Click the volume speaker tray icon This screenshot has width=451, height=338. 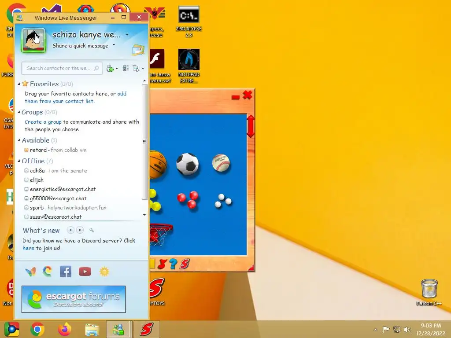point(407,329)
